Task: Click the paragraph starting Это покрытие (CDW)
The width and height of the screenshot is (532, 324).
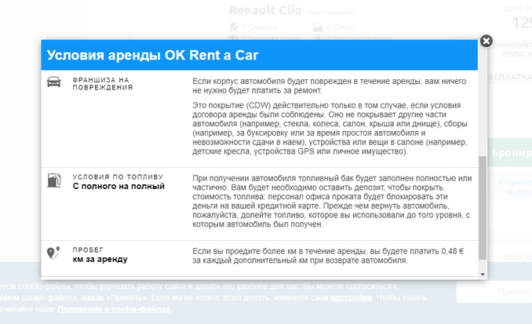Action: tap(330, 128)
